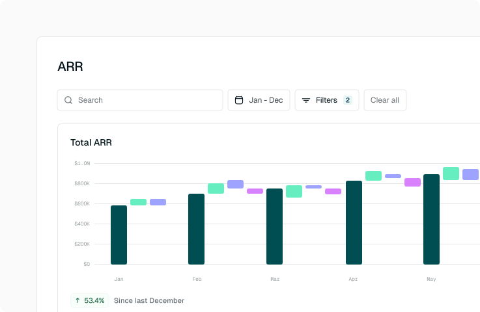Viewport: 480px width, 312px height.
Task: Click the calendar icon in date picker
Action: pos(239,100)
